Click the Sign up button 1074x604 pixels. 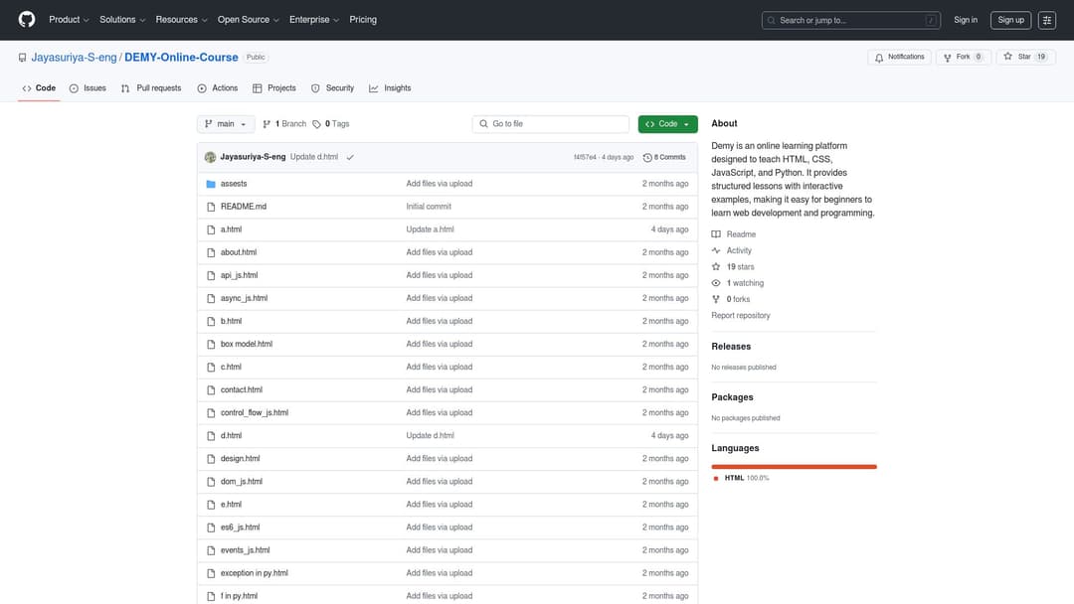coord(1010,21)
